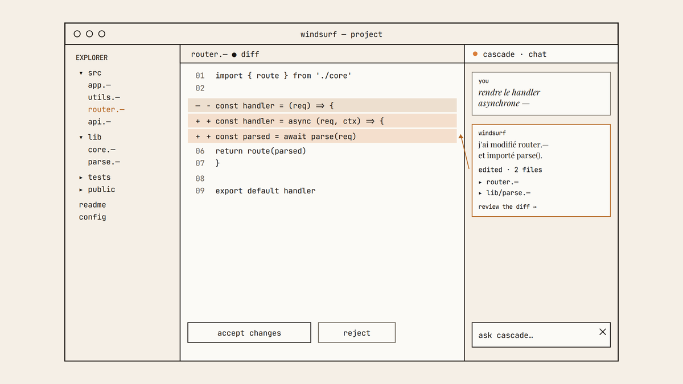The width and height of the screenshot is (683, 384).
Task: Click the added line const handler = async
Action: [322, 121]
